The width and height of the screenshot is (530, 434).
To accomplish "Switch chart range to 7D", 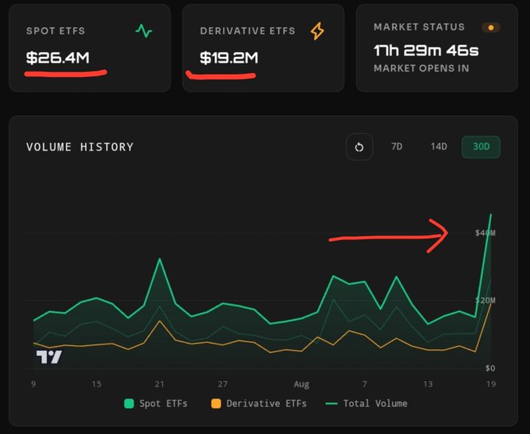I will click(397, 146).
